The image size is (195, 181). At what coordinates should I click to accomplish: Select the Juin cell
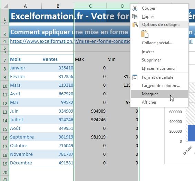[26, 111]
